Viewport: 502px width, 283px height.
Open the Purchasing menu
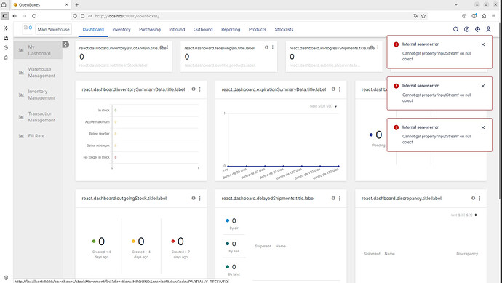click(150, 29)
